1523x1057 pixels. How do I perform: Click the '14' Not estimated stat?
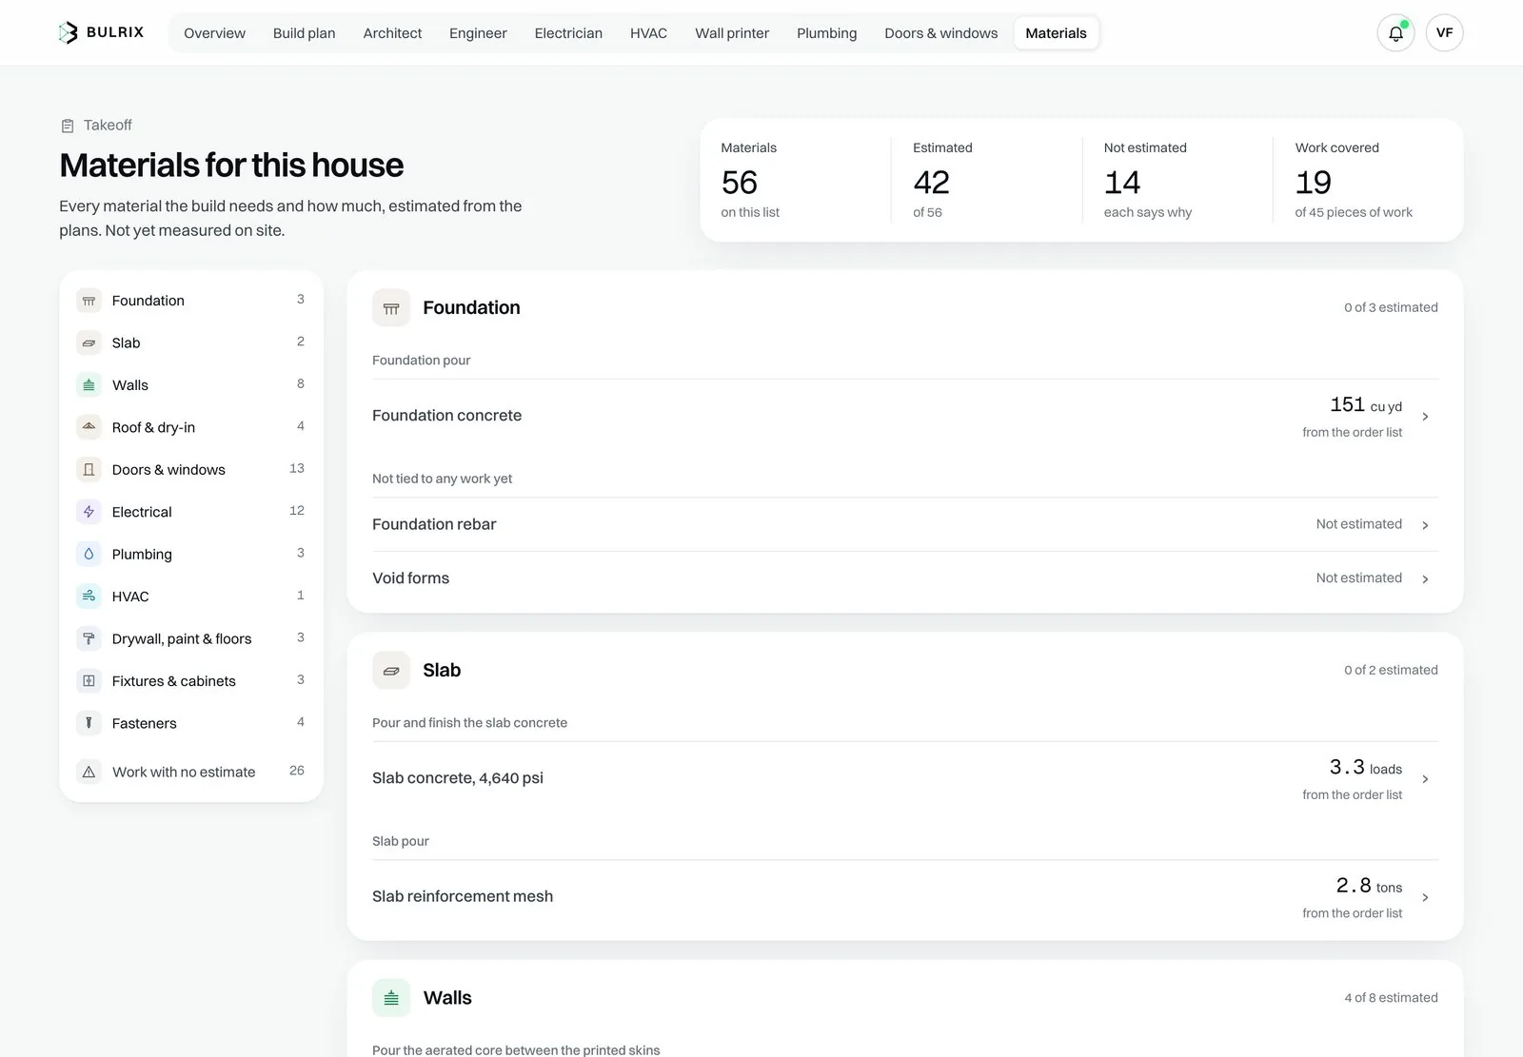point(1122,183)
